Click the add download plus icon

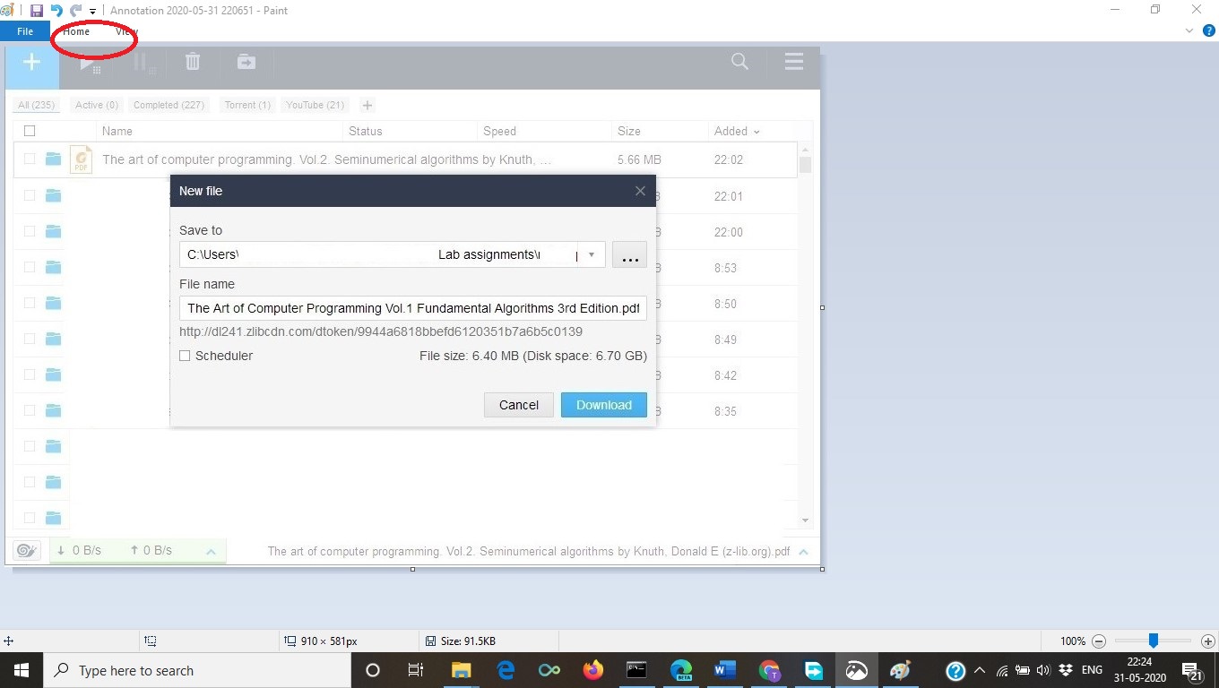pos(31,63)
